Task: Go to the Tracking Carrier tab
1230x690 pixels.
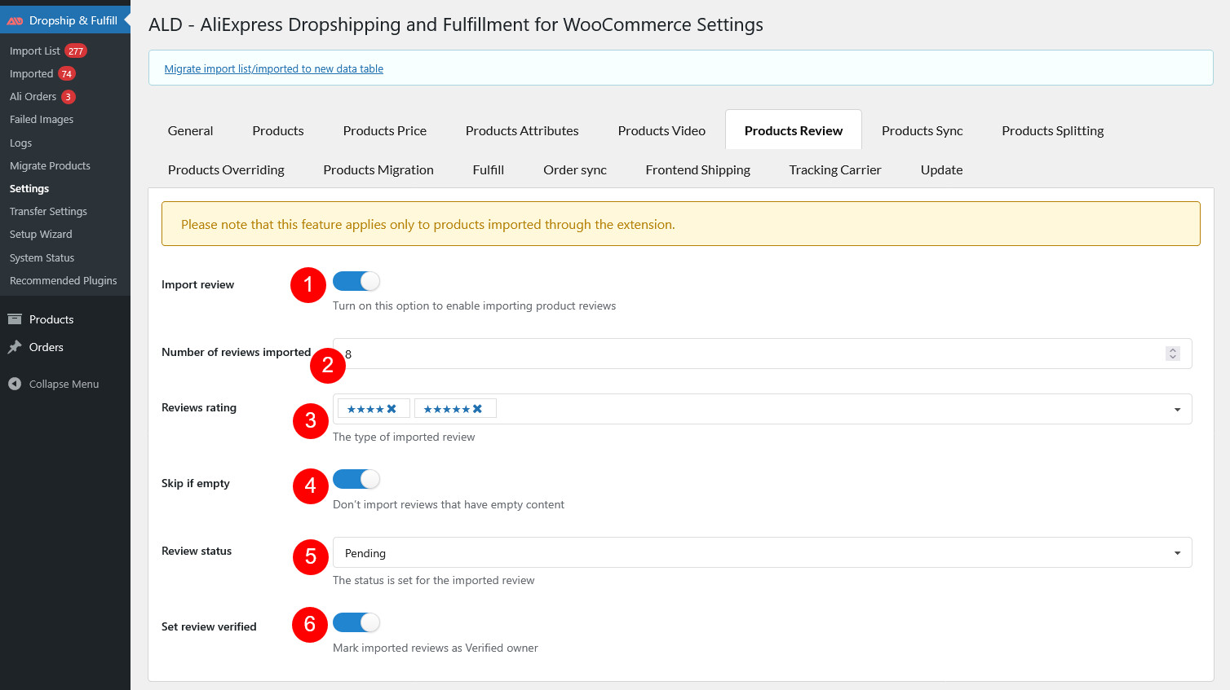Action: [834, 169]
